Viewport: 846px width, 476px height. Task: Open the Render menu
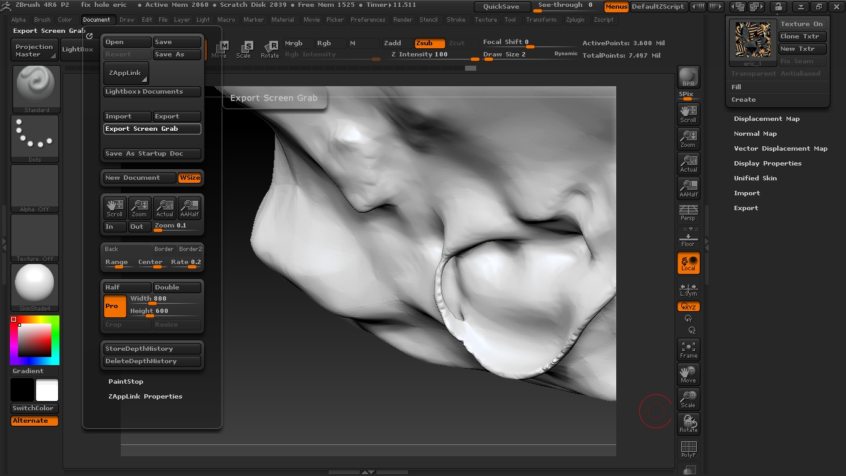[403, 20]
